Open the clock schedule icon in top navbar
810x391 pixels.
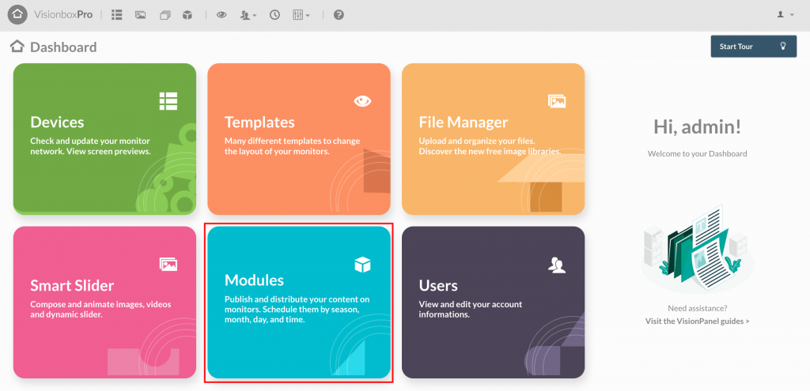coord(274,15)
